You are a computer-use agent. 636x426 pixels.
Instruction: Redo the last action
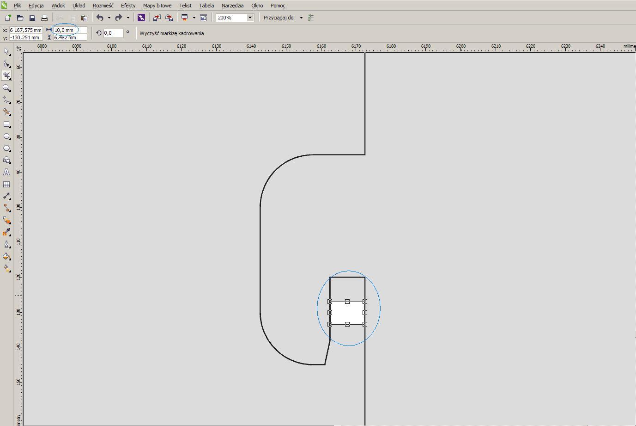pyautogui.click(x=119, y=18)
